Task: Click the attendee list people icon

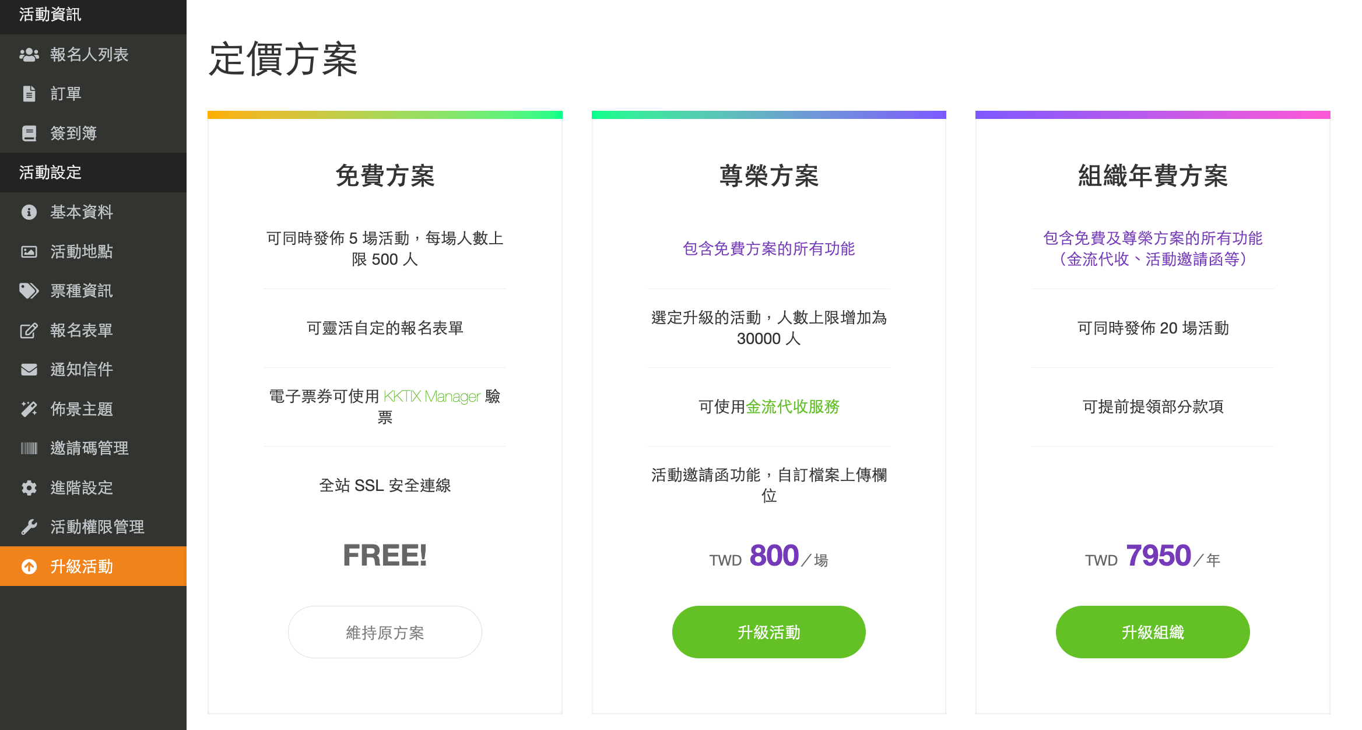Action: [x=29, y=55]
